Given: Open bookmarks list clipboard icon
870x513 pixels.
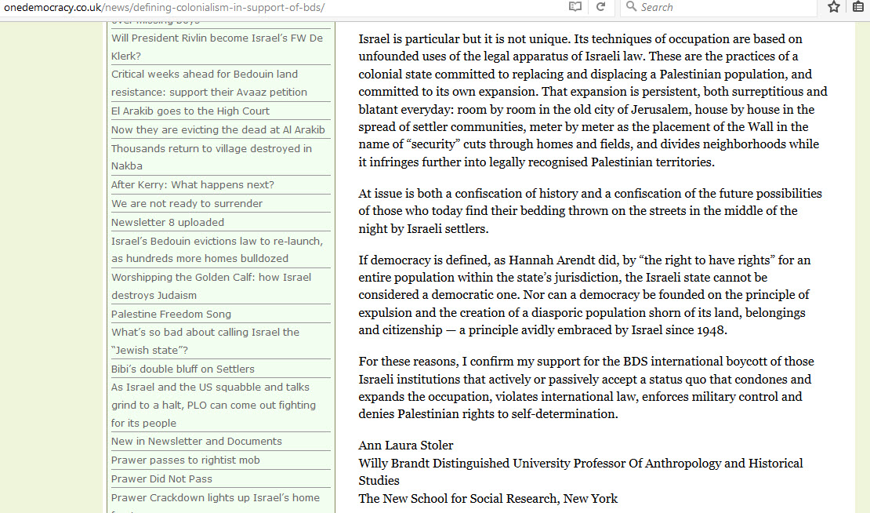Looking at the screenshot, I should [x=858, y=7].
